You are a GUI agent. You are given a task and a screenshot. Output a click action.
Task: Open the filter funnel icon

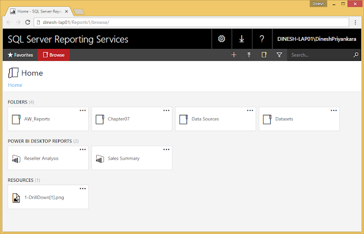pyautogui.click(x=279, y=55)
